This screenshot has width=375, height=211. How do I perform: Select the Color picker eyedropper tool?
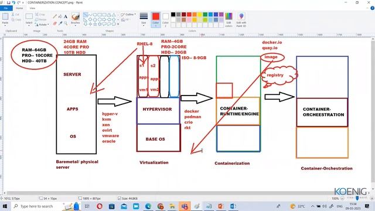[60, 23]
